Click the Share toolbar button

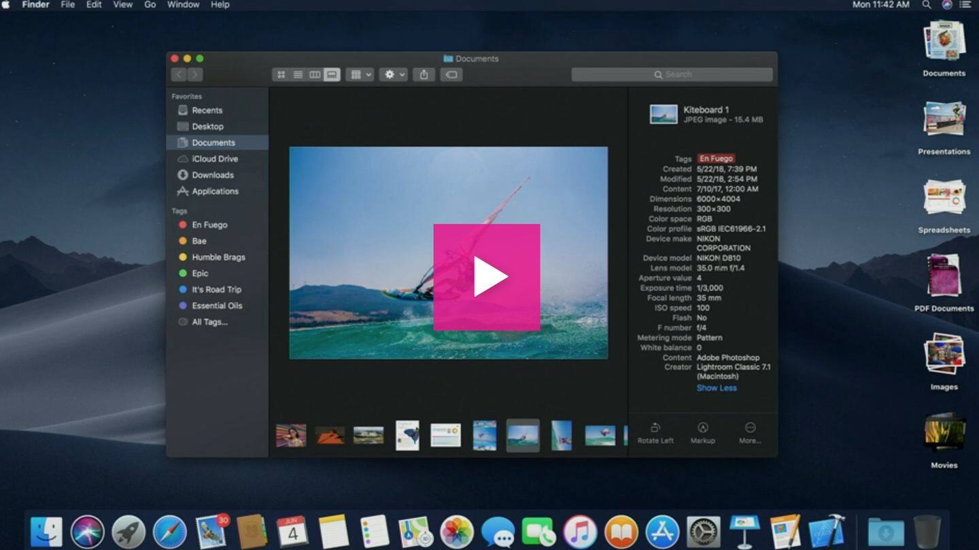tap(424, 75)
